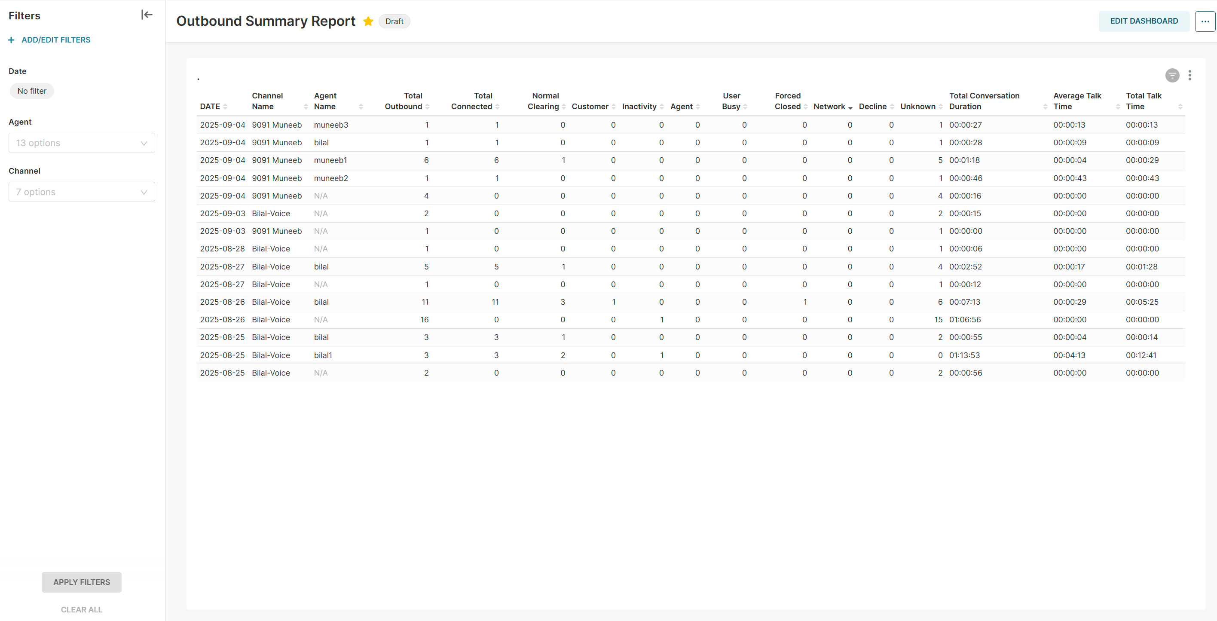This screenshot has width=1217, height=621.
Task: Sort by Total Talk Time column
Action: tap(1180, 107)
